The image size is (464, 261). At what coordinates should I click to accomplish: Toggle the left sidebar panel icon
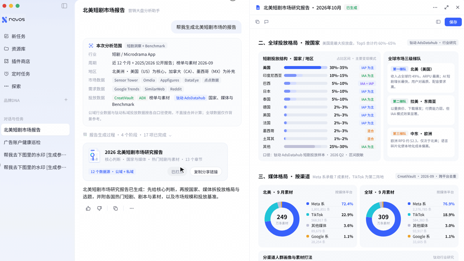click(64, 6)
